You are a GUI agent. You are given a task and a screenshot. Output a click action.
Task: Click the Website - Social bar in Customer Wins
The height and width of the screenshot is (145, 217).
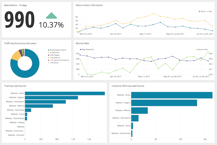[x=132, y=126]
